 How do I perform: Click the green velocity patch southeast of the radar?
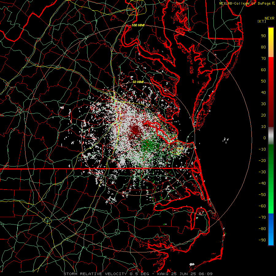tap(149, 146)
